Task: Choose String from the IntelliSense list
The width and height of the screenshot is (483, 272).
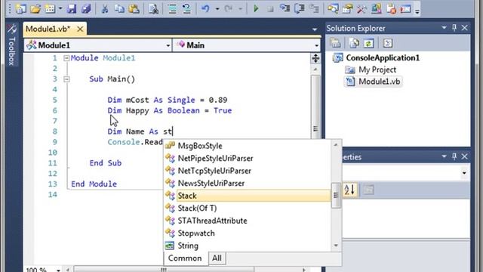Action: (248, 246)
